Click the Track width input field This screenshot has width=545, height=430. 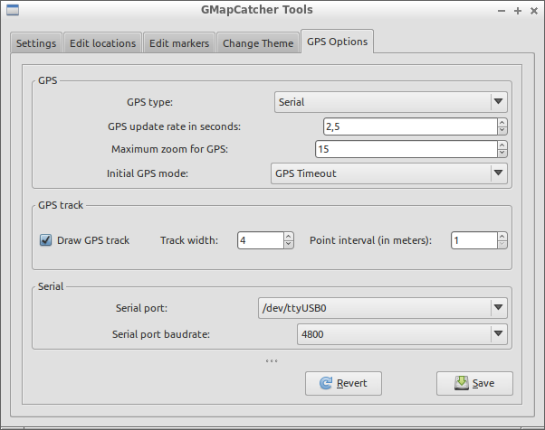(261, 240)
